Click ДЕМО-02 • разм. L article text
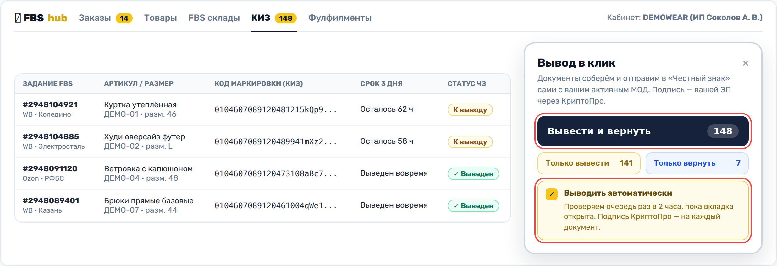 click(x=138, y=146)
